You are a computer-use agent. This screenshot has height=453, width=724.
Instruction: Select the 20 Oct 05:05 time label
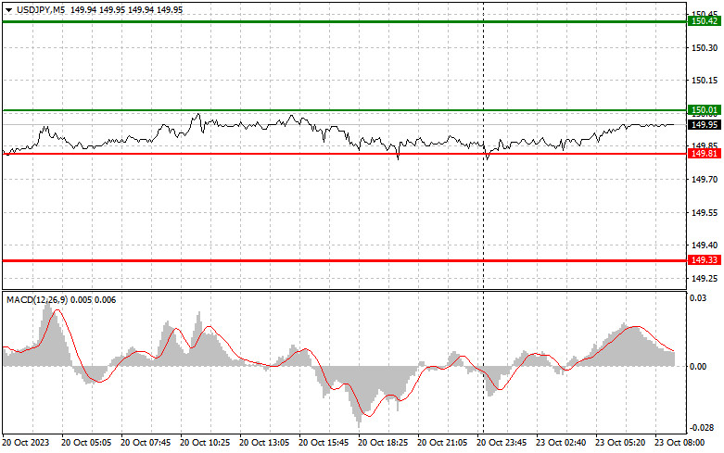(x=86, y=443)
